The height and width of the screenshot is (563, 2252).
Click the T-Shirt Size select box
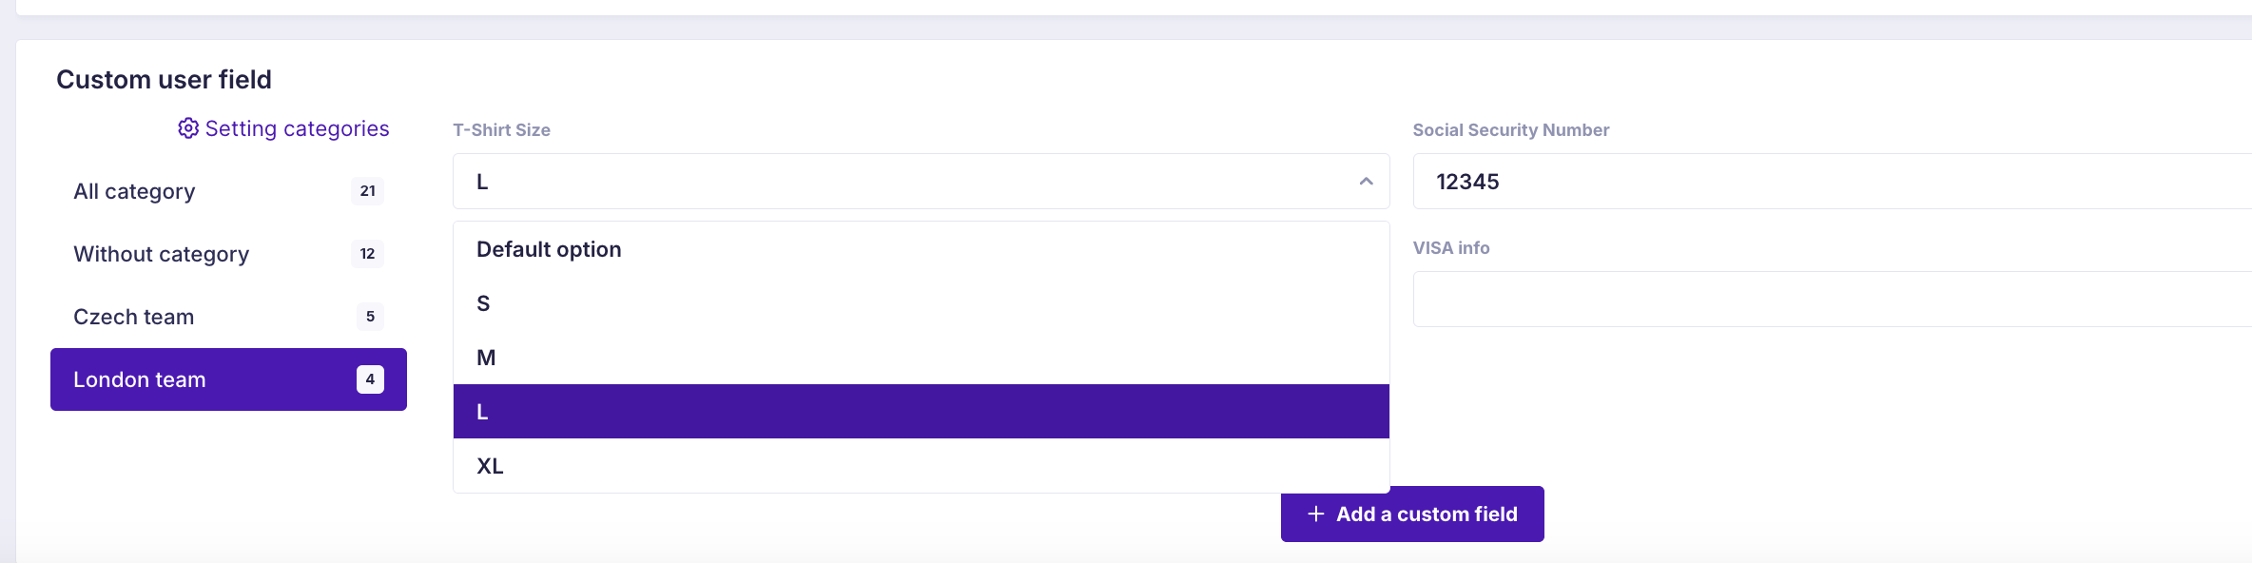[x=922, y=182]
